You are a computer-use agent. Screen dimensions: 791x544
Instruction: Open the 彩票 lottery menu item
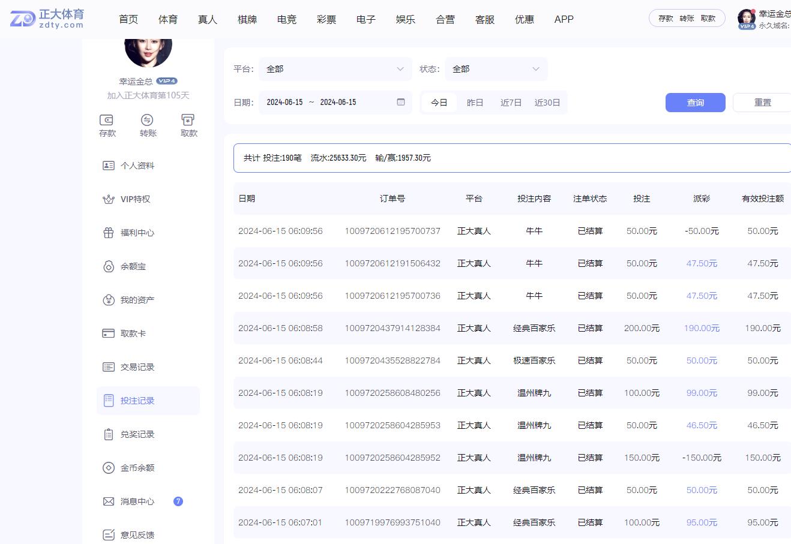[x=326, y=19]
